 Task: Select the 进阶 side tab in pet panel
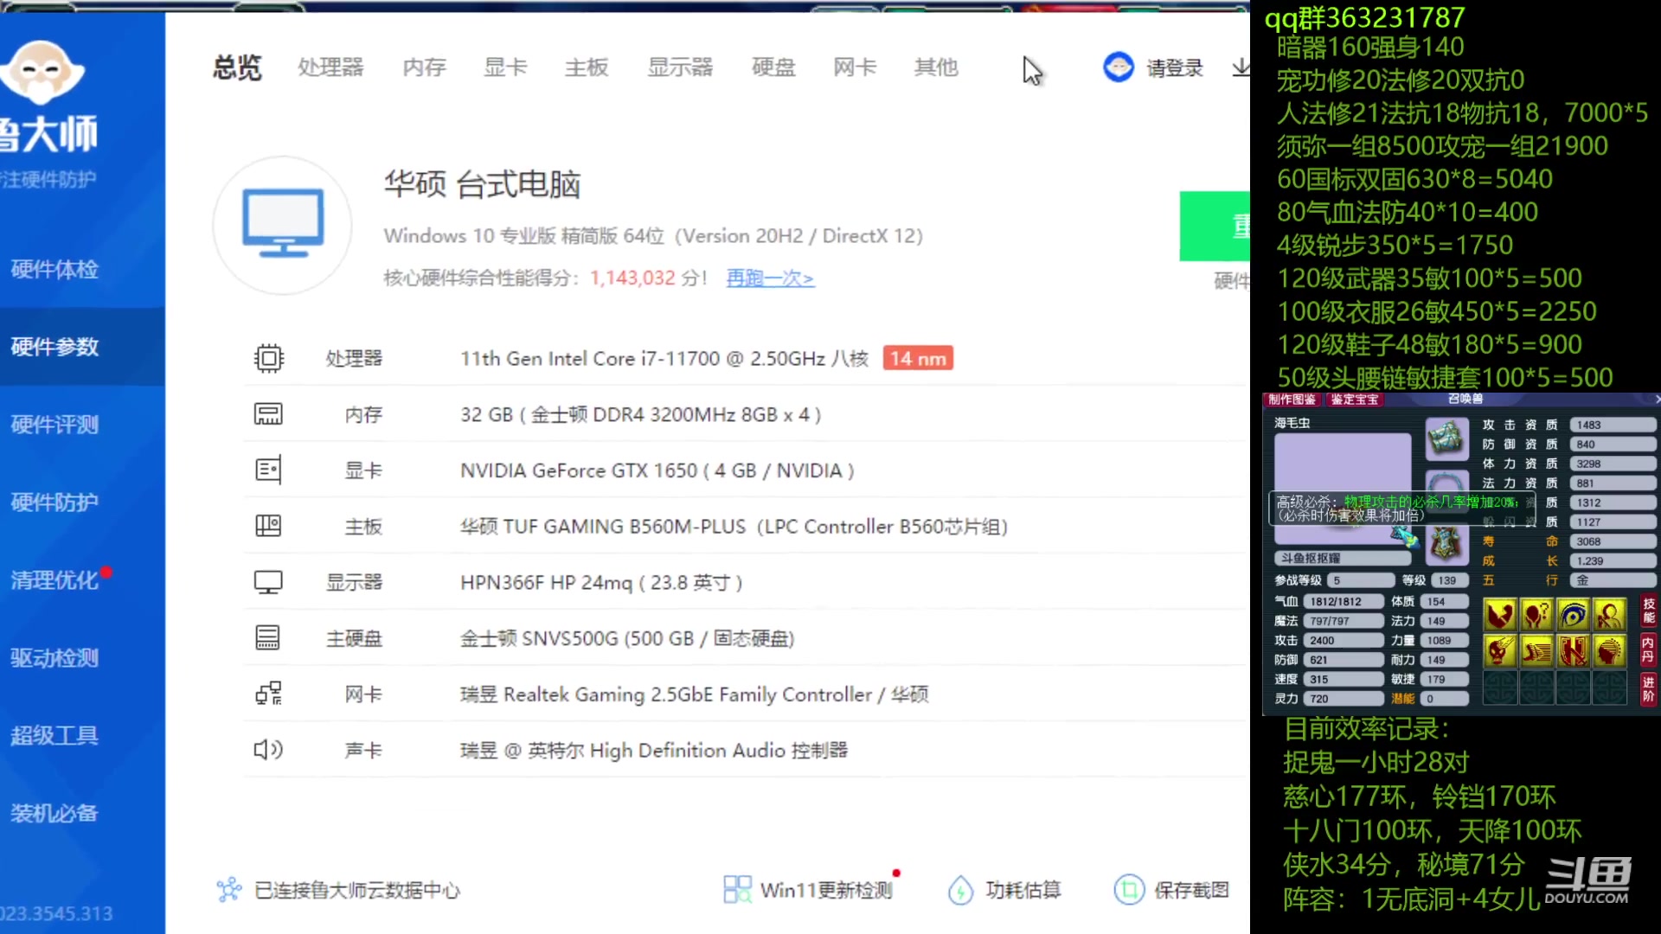(1649, 689)
